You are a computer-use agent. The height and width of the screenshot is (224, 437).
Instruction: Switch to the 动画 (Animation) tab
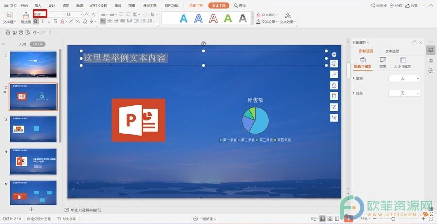(x=80, y=5)
